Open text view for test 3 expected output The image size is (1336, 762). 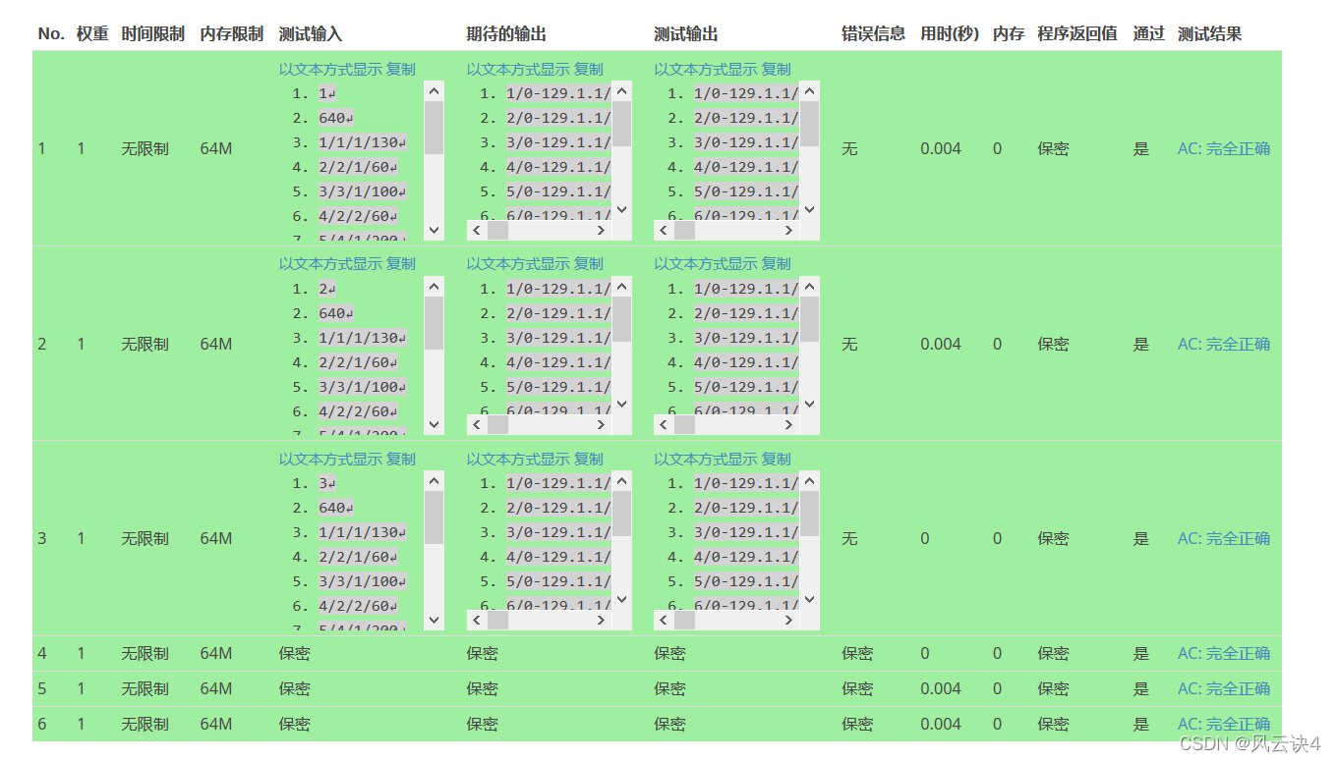pyautogui.click(x=518, y=459)
